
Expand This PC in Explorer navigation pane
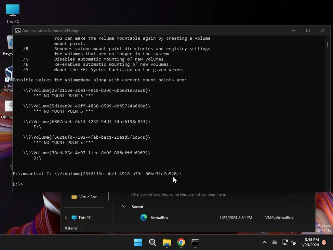coord(66,218)
